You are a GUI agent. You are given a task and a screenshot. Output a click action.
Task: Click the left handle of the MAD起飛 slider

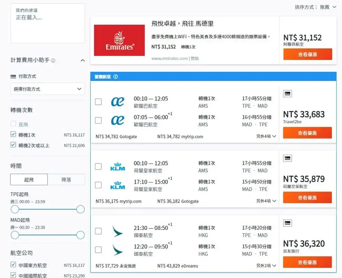coord(15,235)
